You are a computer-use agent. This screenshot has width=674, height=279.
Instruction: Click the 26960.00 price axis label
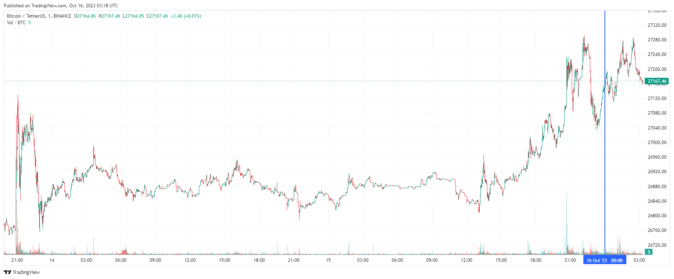[657, 157]
